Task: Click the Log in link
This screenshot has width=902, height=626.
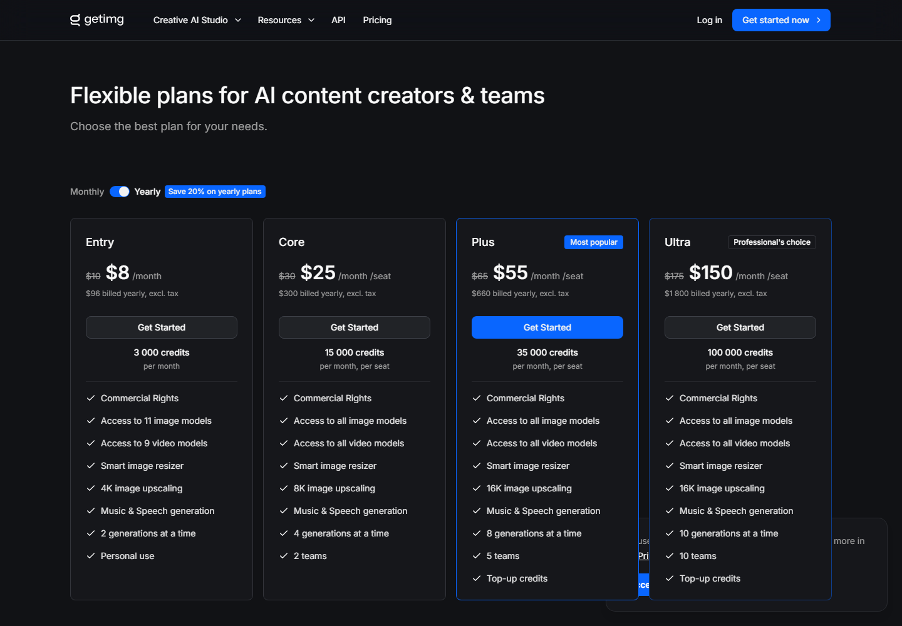Action: [x=709, y=20]
